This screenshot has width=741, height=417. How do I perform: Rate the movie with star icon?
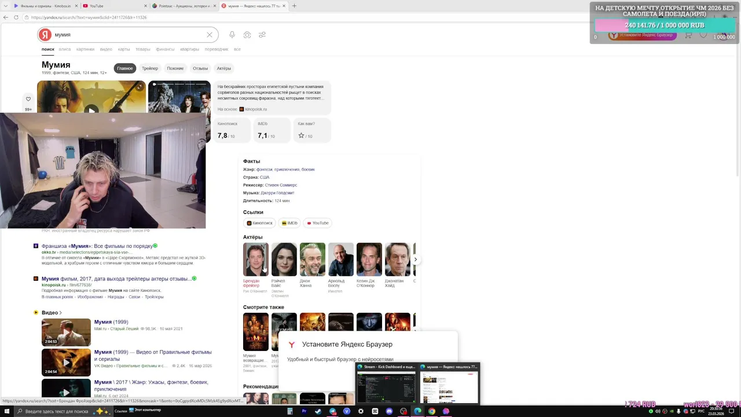tap(301, 136)
